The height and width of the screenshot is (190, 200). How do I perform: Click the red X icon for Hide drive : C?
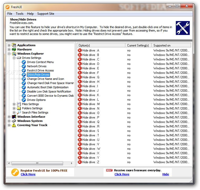click(80, 59)
